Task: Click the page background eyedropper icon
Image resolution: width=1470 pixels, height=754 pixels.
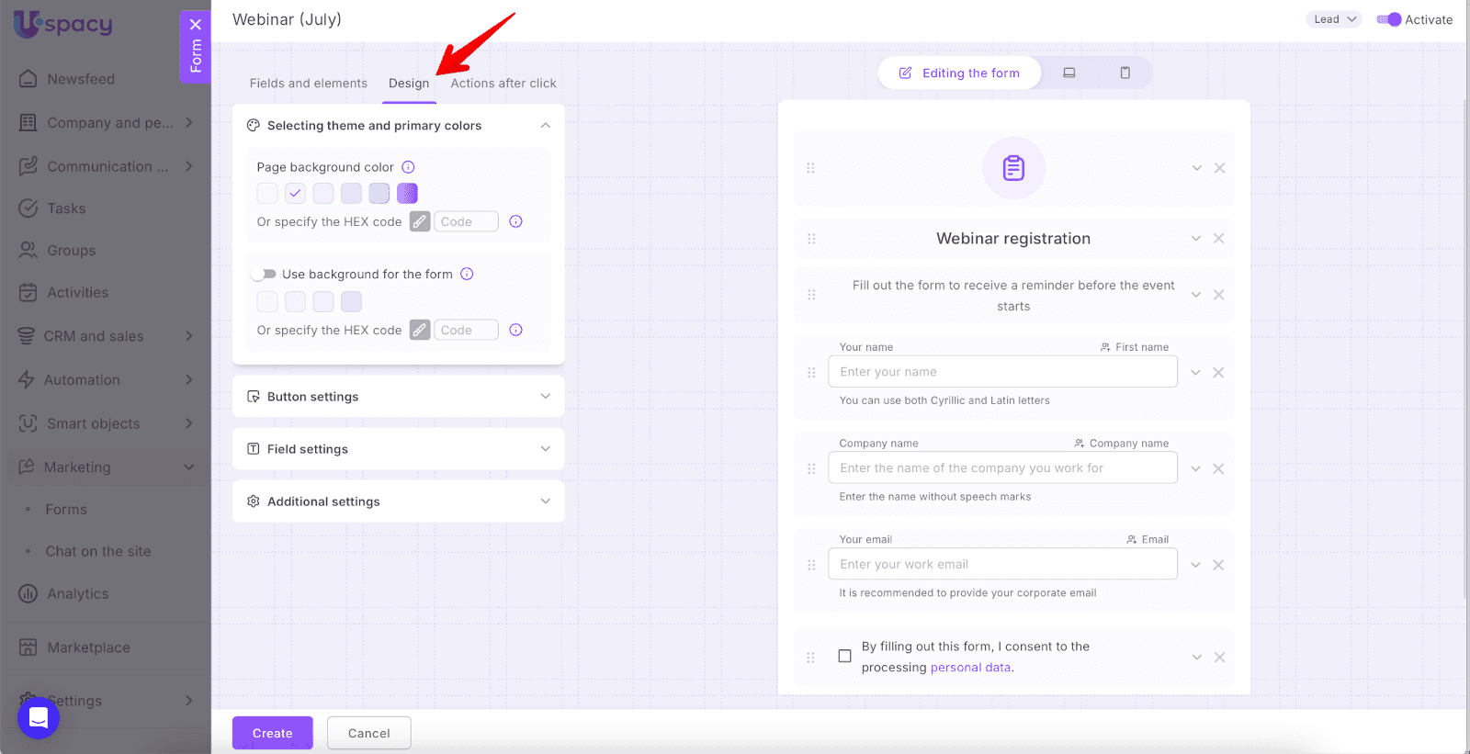Action: [420, 221]
